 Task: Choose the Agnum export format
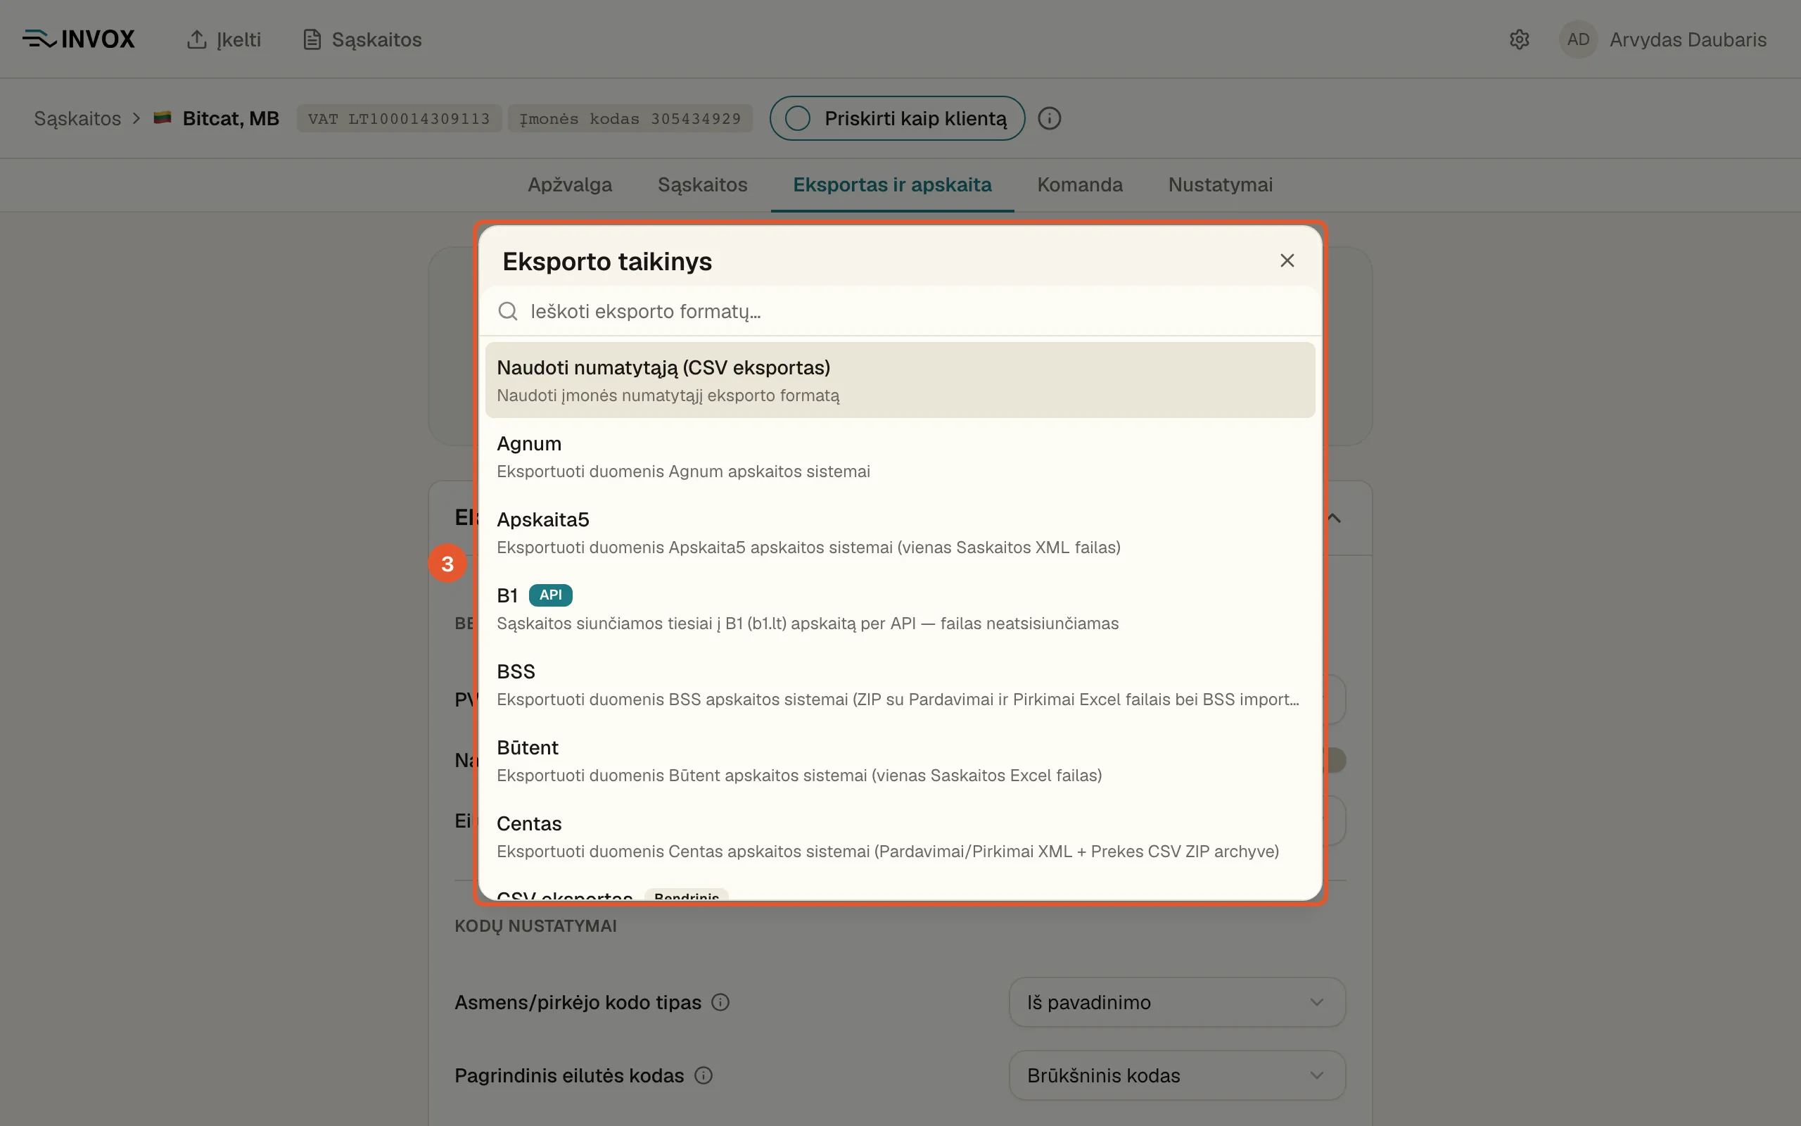(x=900, y=456)
